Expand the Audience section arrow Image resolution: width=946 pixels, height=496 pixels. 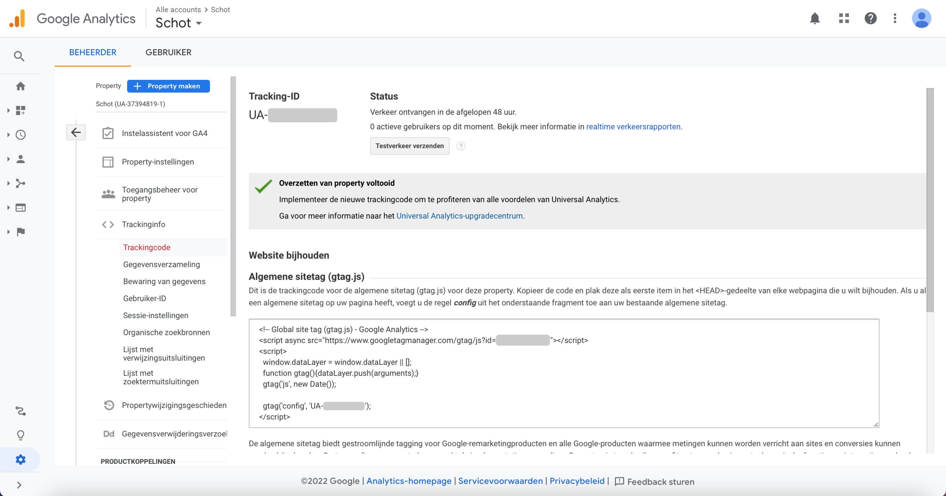click(8, 159)
